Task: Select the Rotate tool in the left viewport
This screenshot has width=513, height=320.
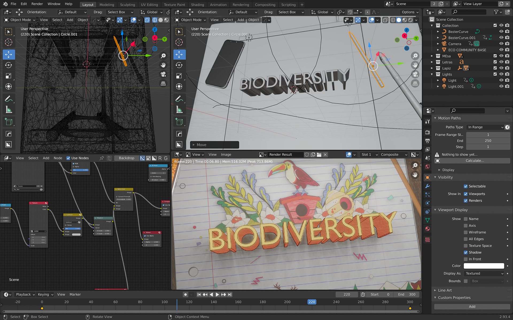Action: click(x=9, y=65)
